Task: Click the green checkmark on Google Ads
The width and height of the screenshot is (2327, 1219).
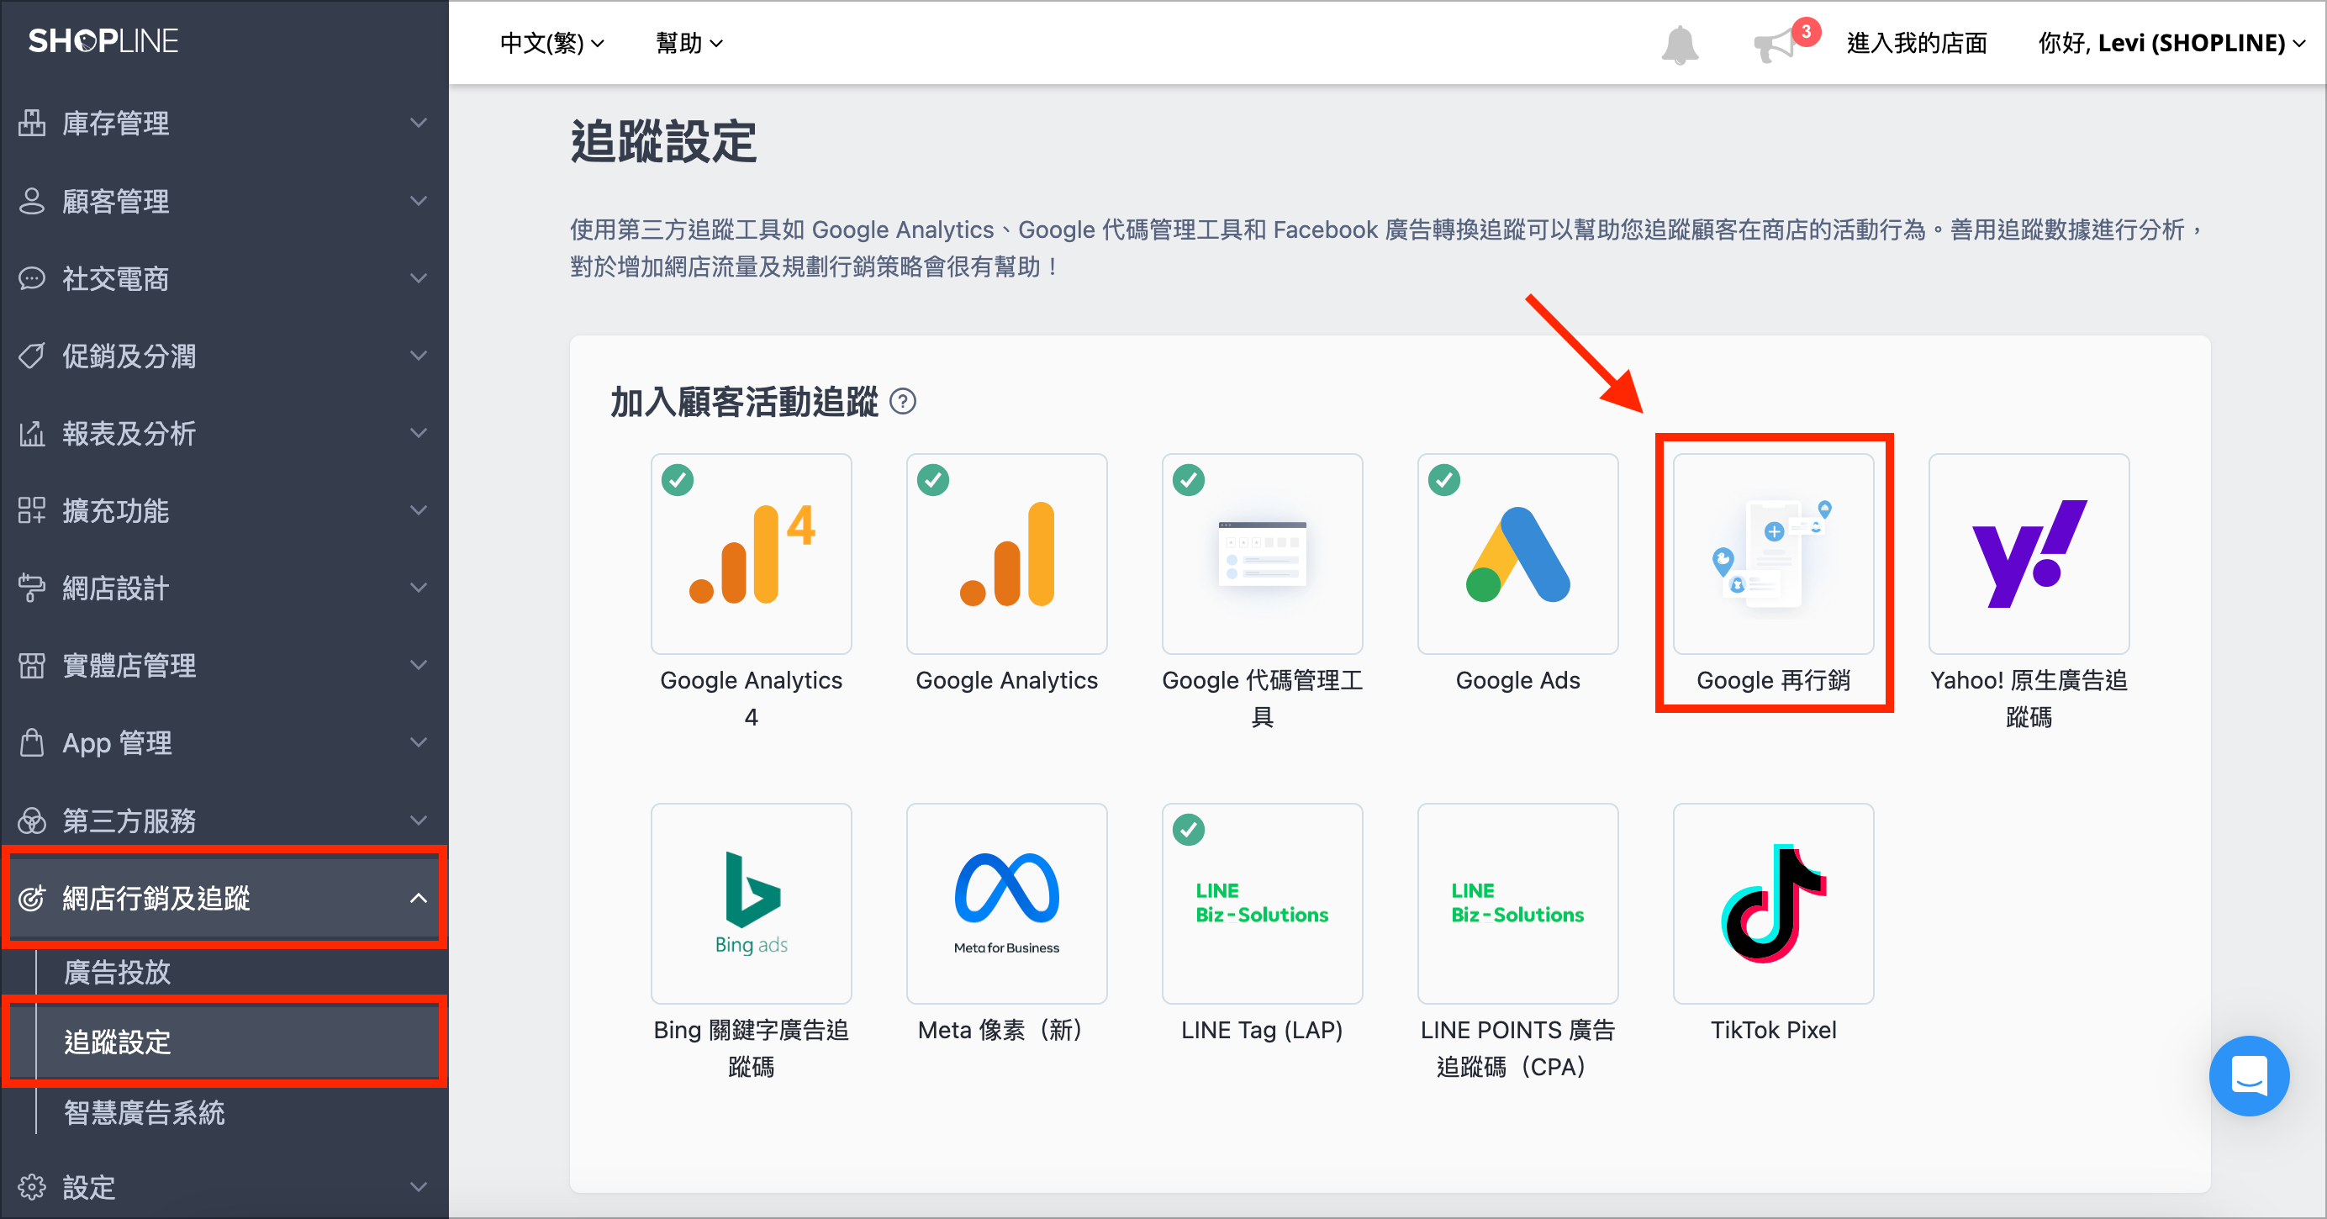Action: tap(1444, 480)
